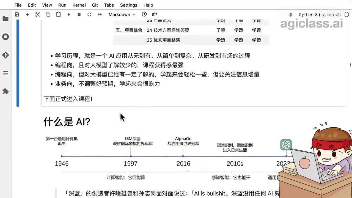Click the bullet starting with 学习历程

click(x=152, y=56)
